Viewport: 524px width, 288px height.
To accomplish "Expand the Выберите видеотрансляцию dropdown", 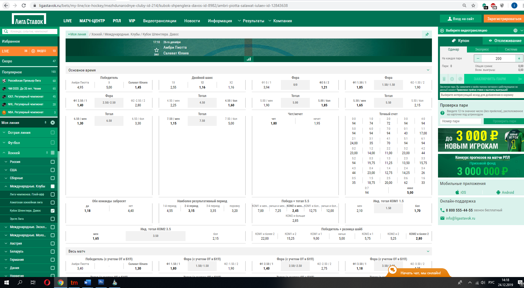I will [x=521, y=31].
